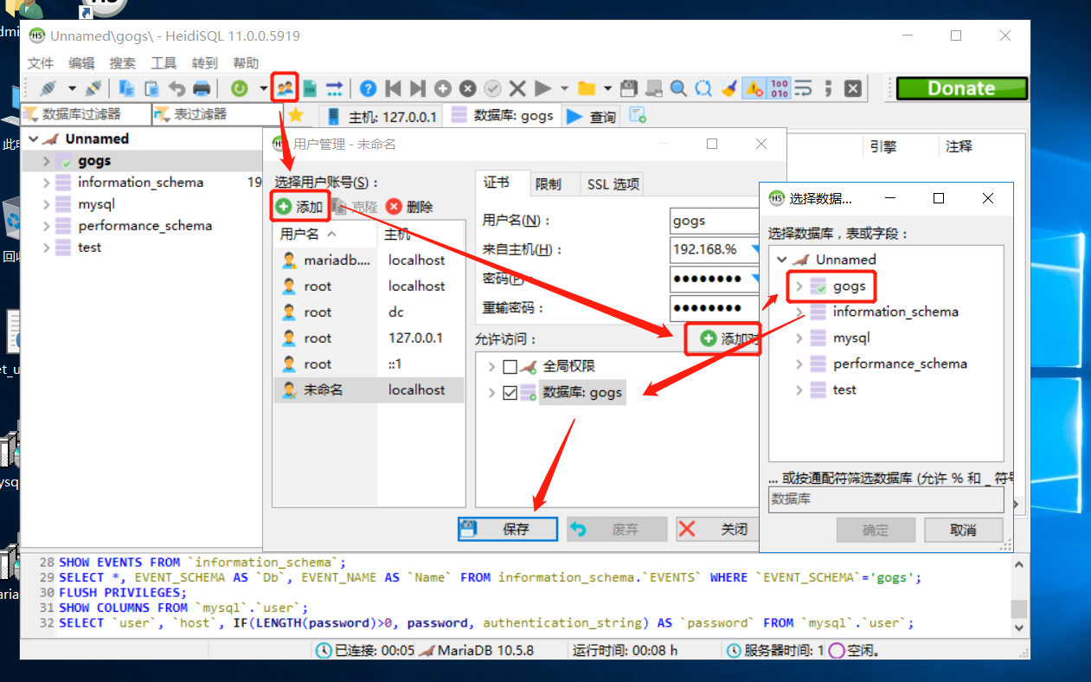Click the magnifier search icon
The width and height of the screenshot is (1091, 682).
(679, 87)
